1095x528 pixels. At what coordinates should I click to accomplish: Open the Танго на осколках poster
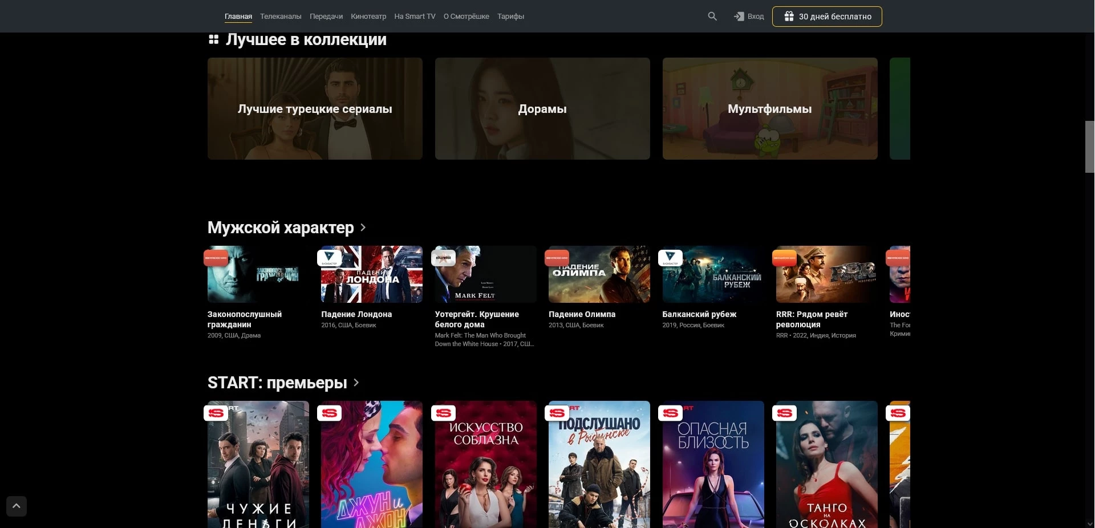[x=826, y=465]
